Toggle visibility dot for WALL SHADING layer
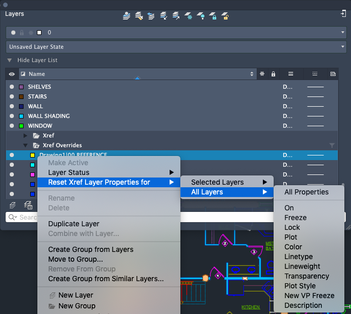 point(12,116)
